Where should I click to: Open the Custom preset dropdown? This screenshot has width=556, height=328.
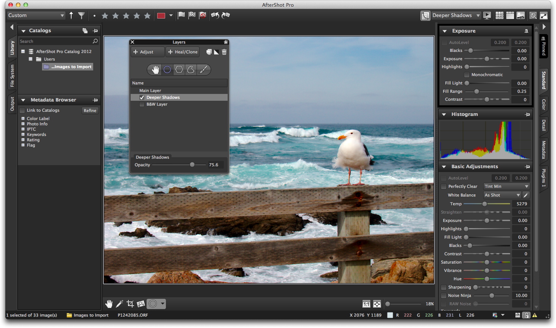coord(36,16)
